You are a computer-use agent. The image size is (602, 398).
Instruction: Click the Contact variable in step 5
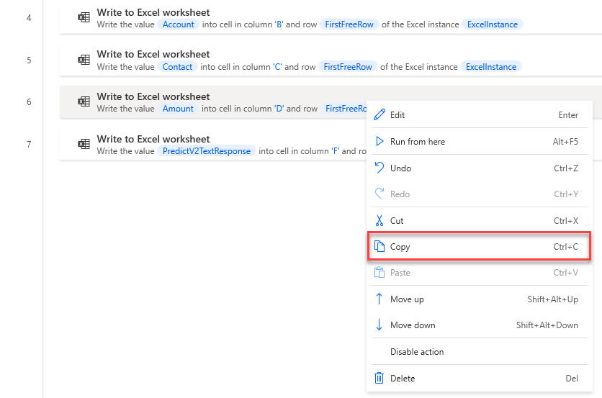click(177, 67)
